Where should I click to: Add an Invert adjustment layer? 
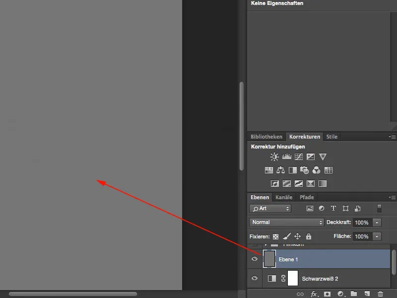[x=275, y=183]
